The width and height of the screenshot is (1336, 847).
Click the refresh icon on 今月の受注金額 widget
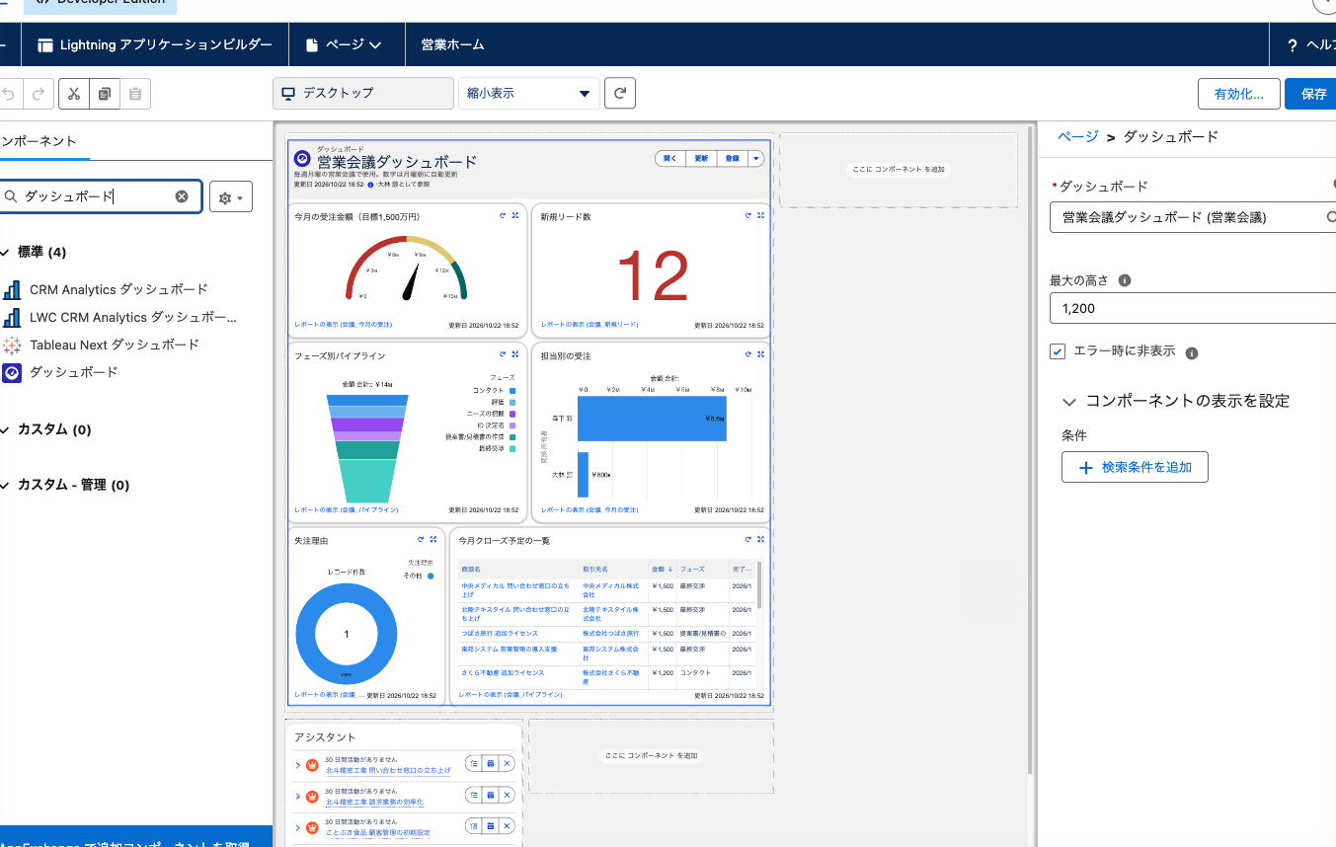(x=504, y=215)
